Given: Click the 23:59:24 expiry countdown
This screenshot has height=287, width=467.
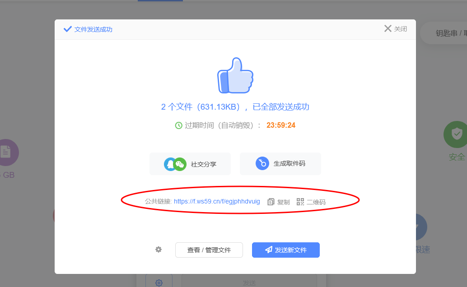Looking at the screenshot, I should (280, 125).
